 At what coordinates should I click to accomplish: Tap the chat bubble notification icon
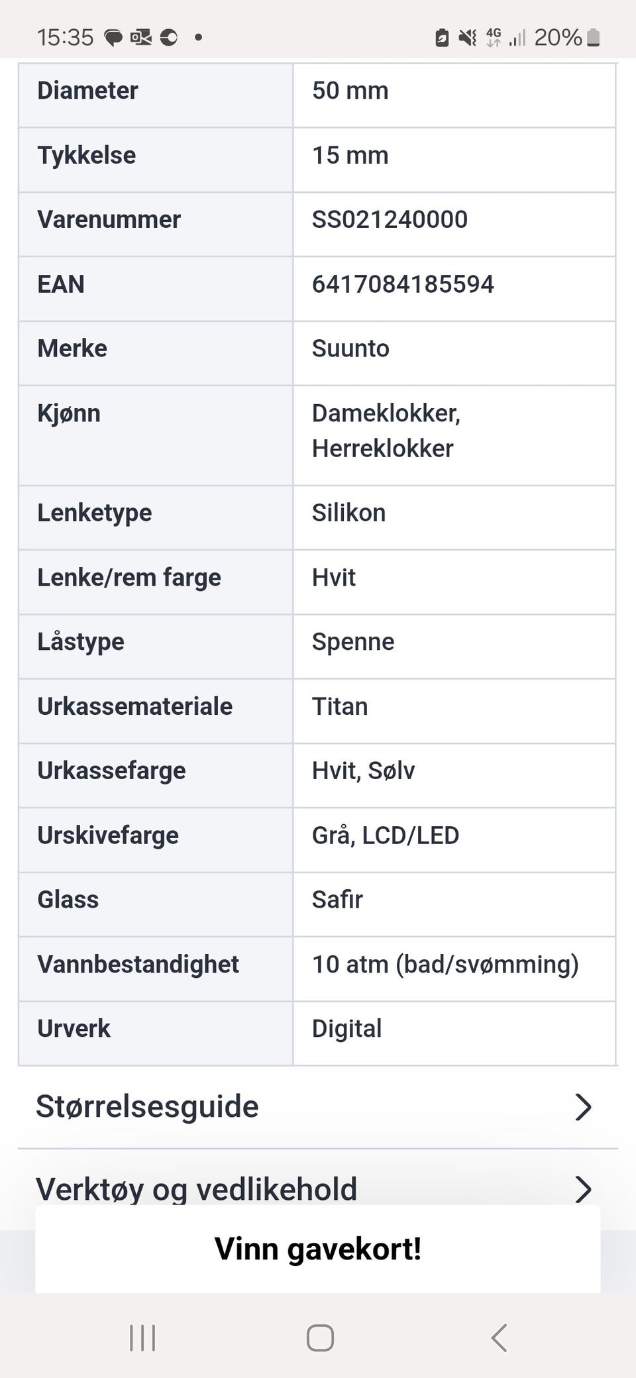tap(114, 38)
